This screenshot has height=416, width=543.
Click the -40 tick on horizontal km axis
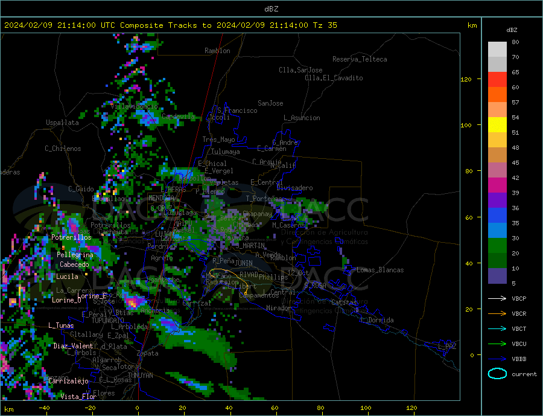tap(44, 408)
